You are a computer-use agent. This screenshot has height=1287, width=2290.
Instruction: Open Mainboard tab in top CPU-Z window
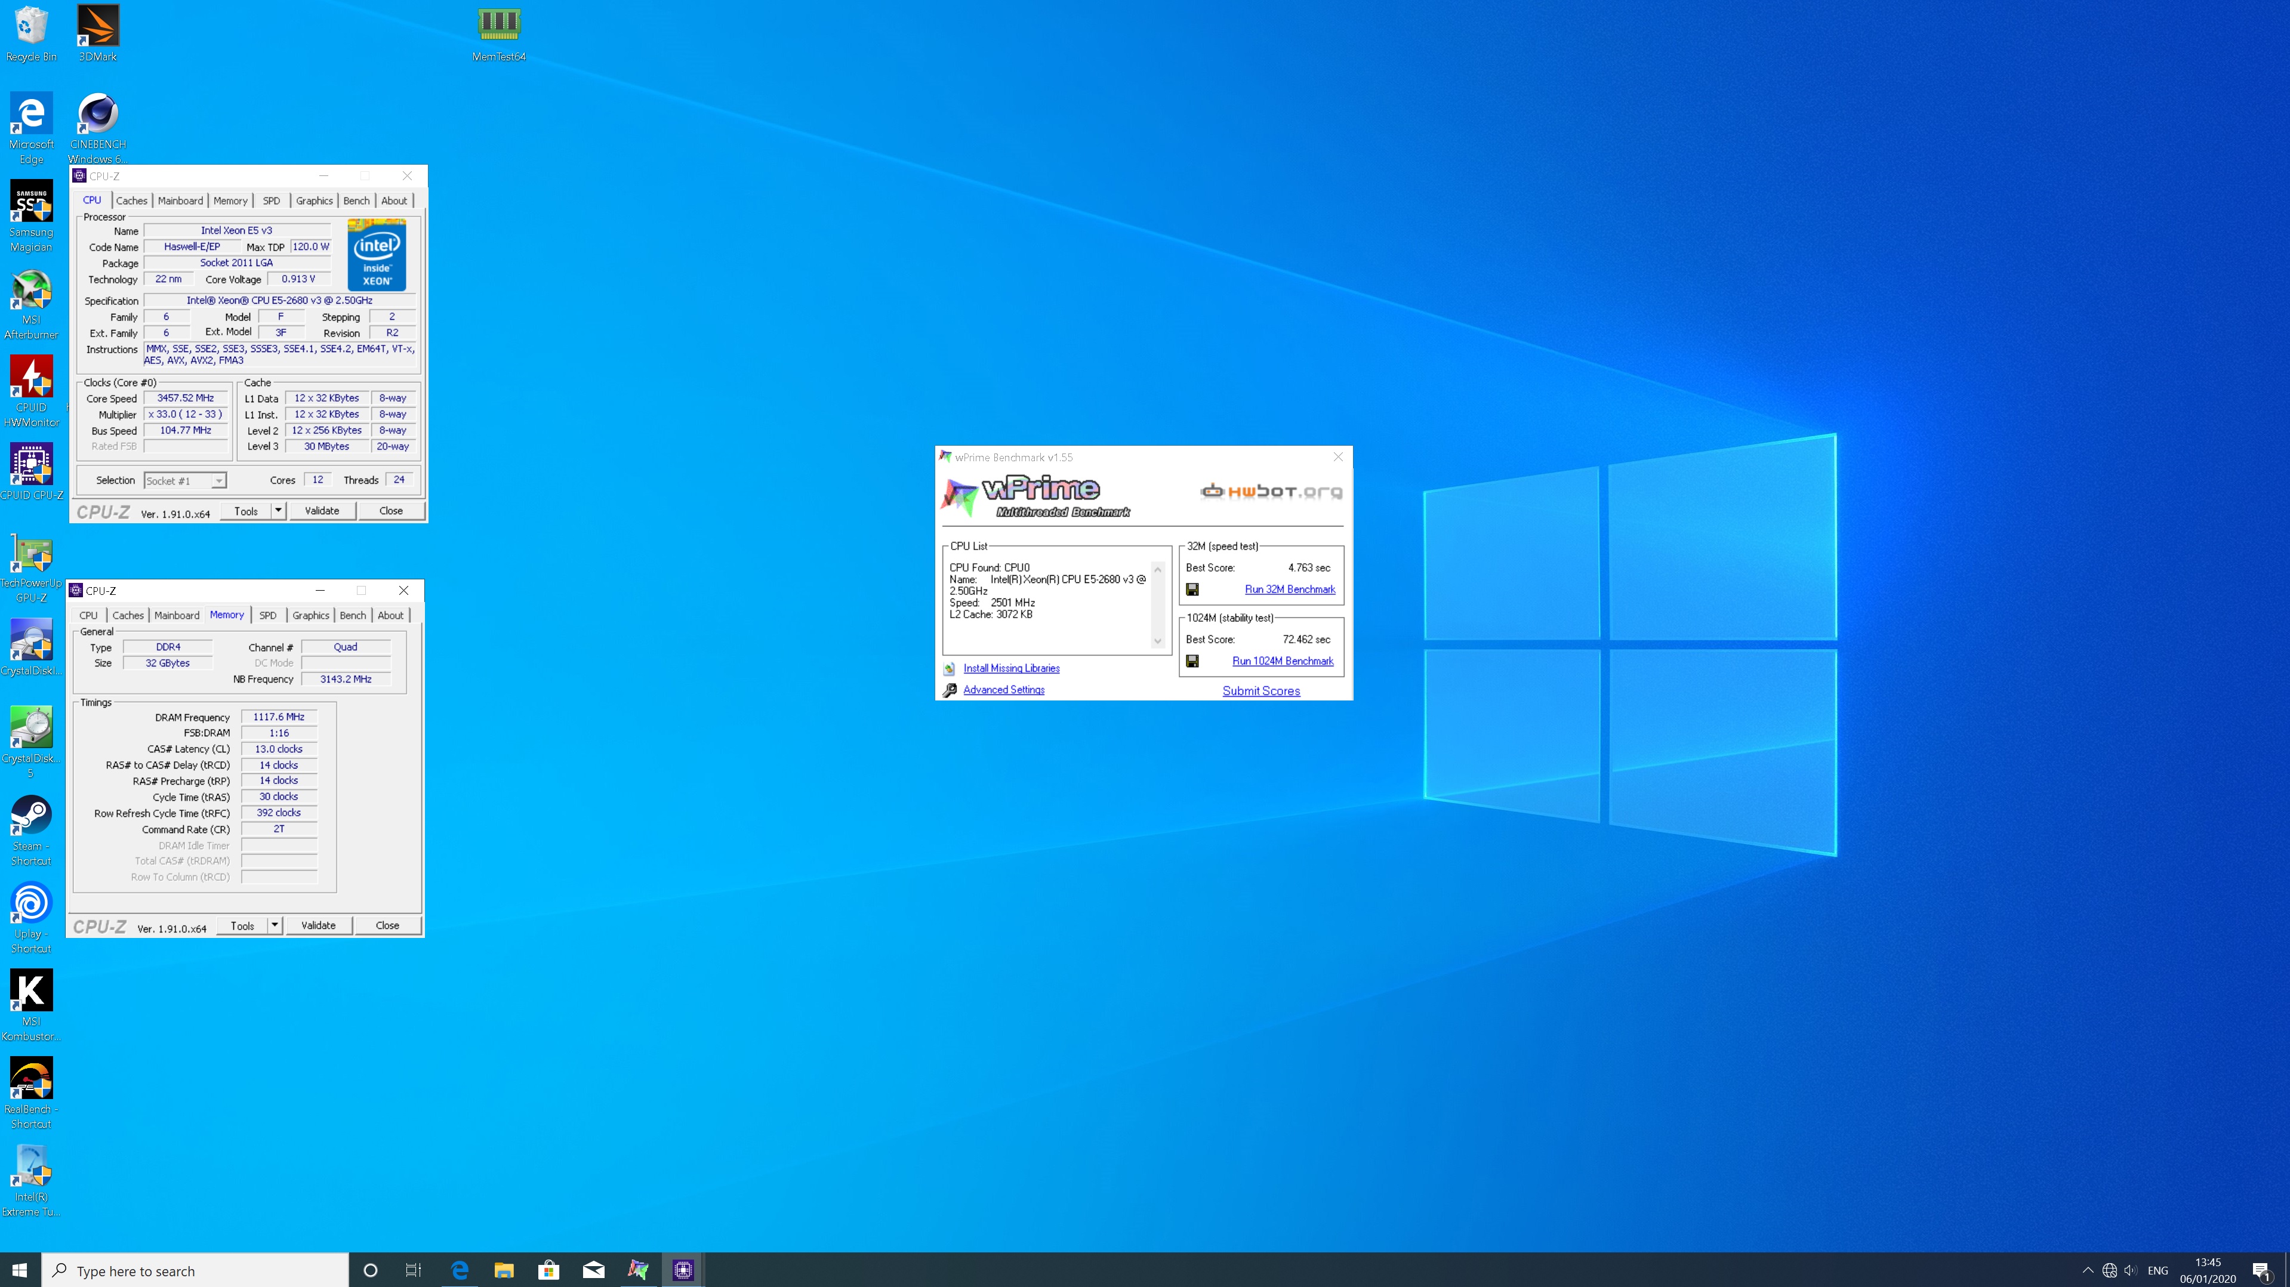(180, 201)
